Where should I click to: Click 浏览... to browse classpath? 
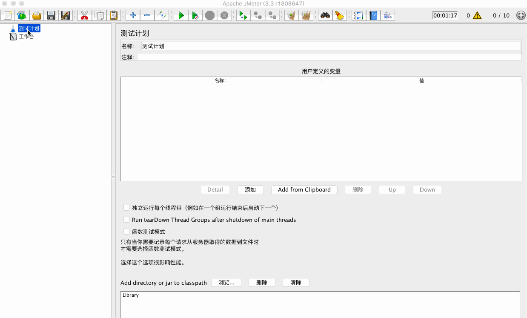226,282
